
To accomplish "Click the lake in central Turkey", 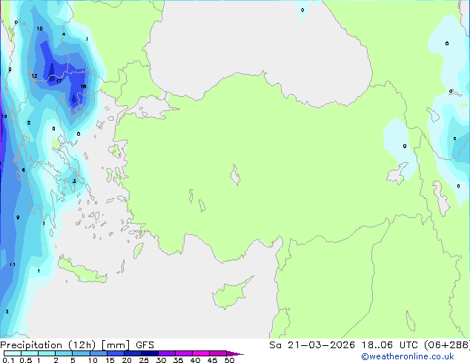I will pyautogui.click(x=235, y=175).
